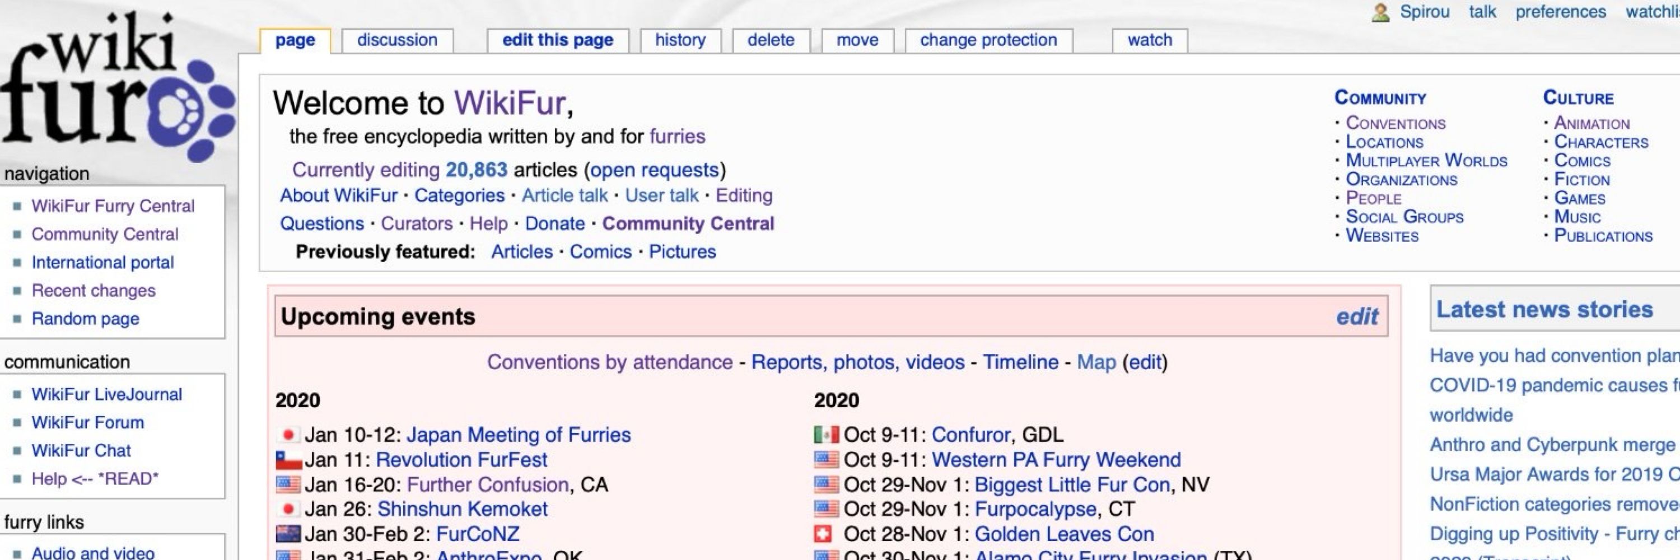View Recent changes
The width and height of the screenshot is (1680, 560).
click(94, 290)
